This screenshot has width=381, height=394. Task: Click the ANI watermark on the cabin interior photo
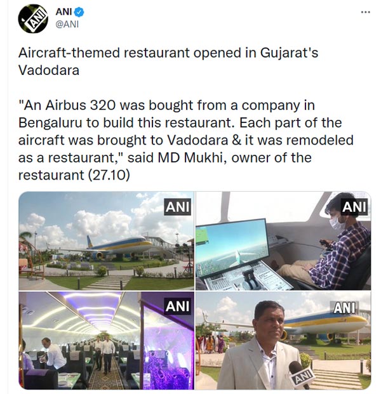coord(177,307)
